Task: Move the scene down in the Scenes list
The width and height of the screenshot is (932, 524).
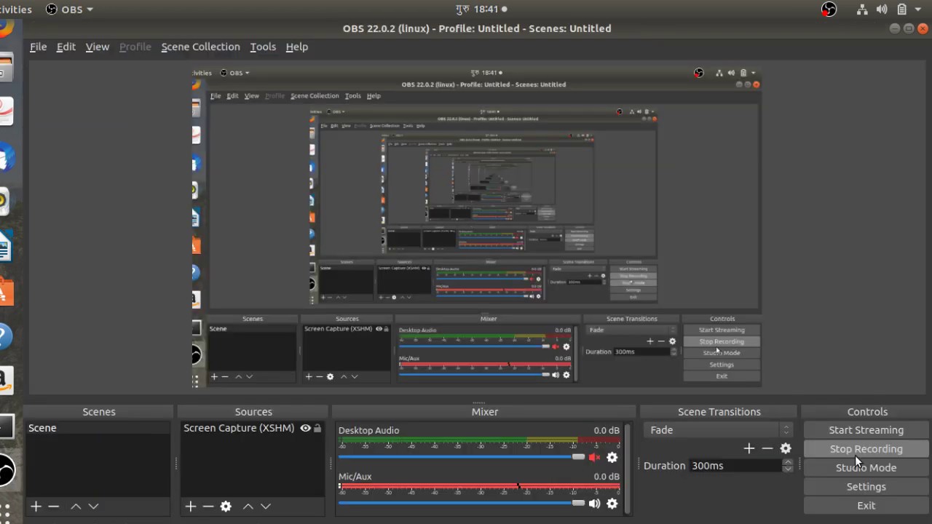Action: [x=93, y=506]
